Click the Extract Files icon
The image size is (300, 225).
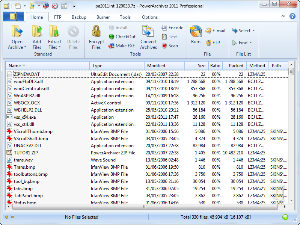coord(54,31)
